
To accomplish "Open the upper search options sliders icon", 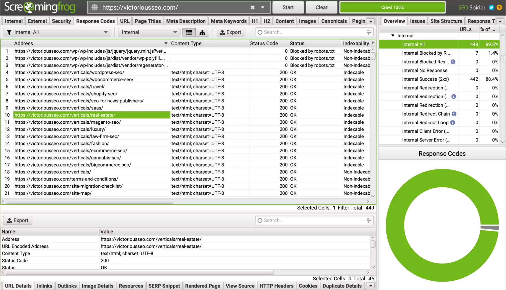I will (x=369, y=32).
